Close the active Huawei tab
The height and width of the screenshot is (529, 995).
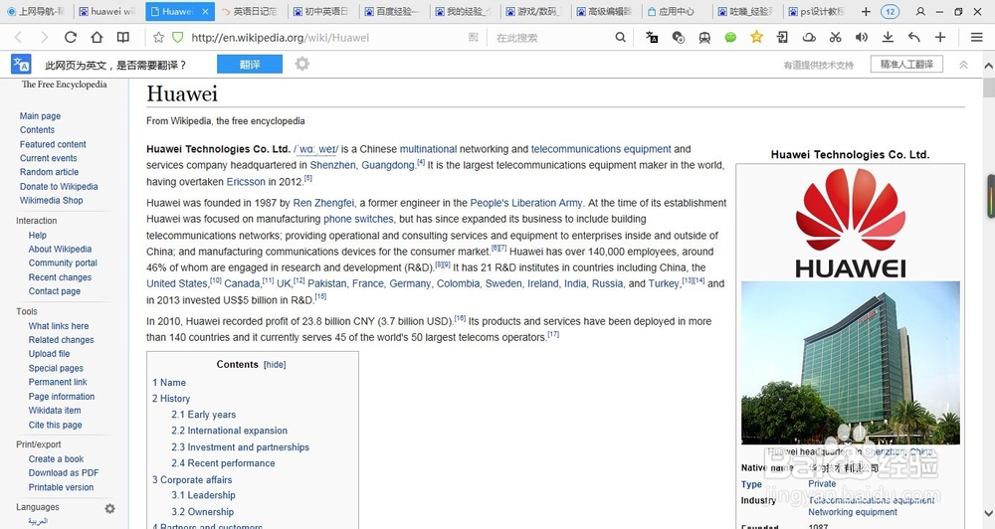205,11
